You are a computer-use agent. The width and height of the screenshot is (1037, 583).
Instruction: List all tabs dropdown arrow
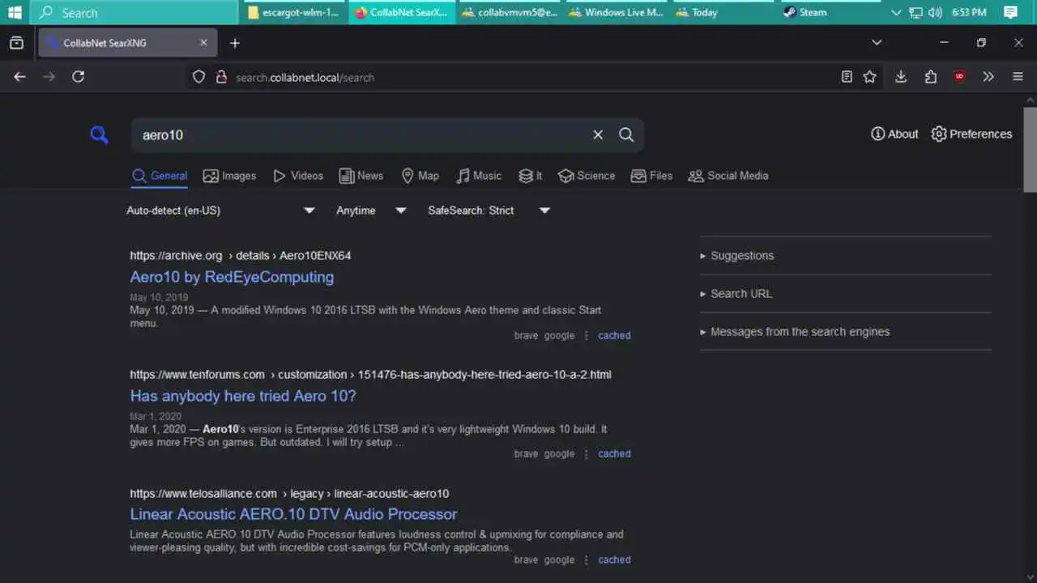coord(877,42)
